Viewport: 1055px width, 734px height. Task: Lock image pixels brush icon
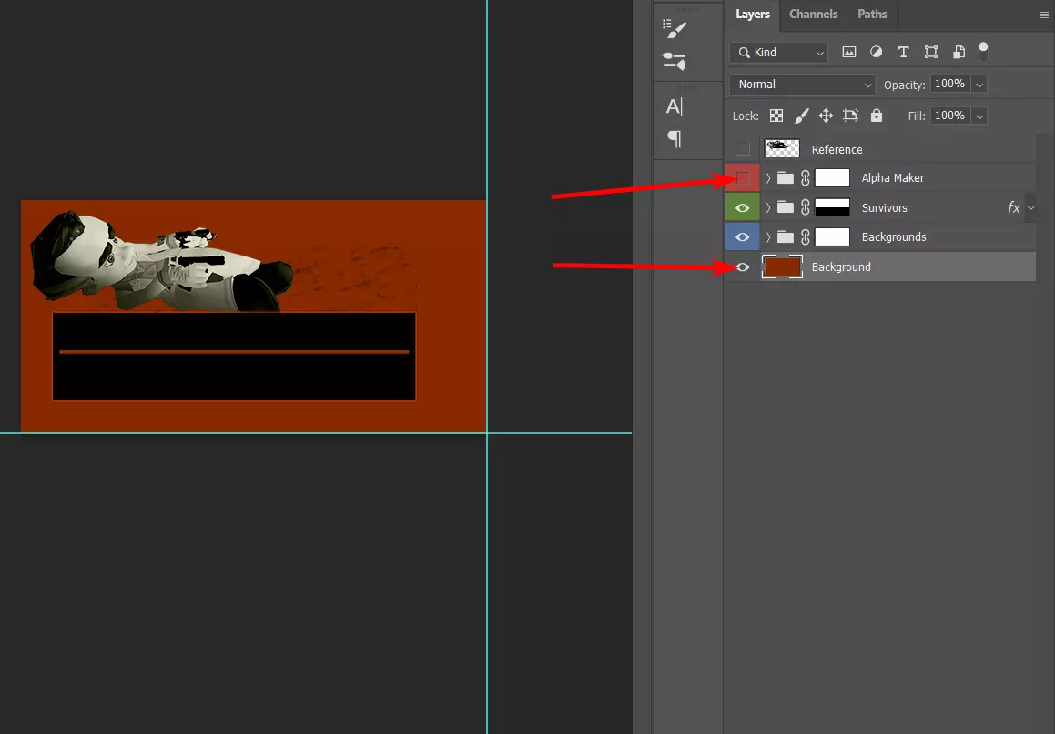click(x=801, y=116)
